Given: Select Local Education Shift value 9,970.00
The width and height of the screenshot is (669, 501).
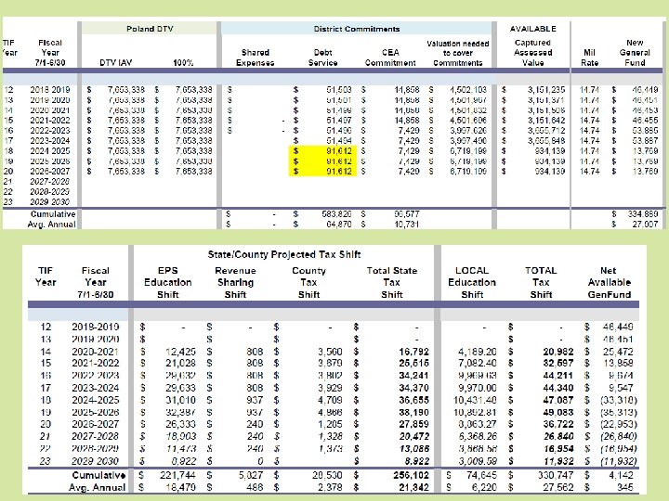Looking at the screenshot, I should click(478, 388).
